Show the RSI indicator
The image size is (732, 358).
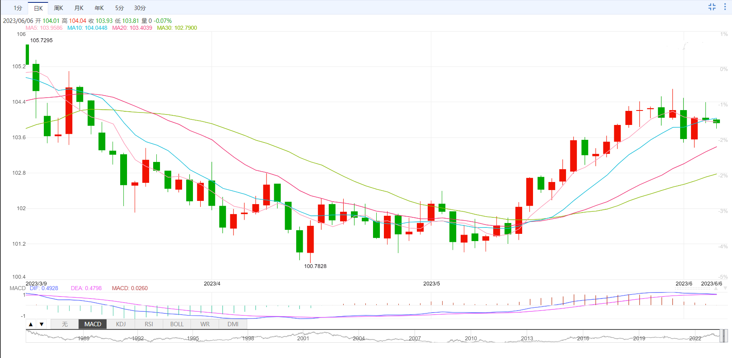149,324
